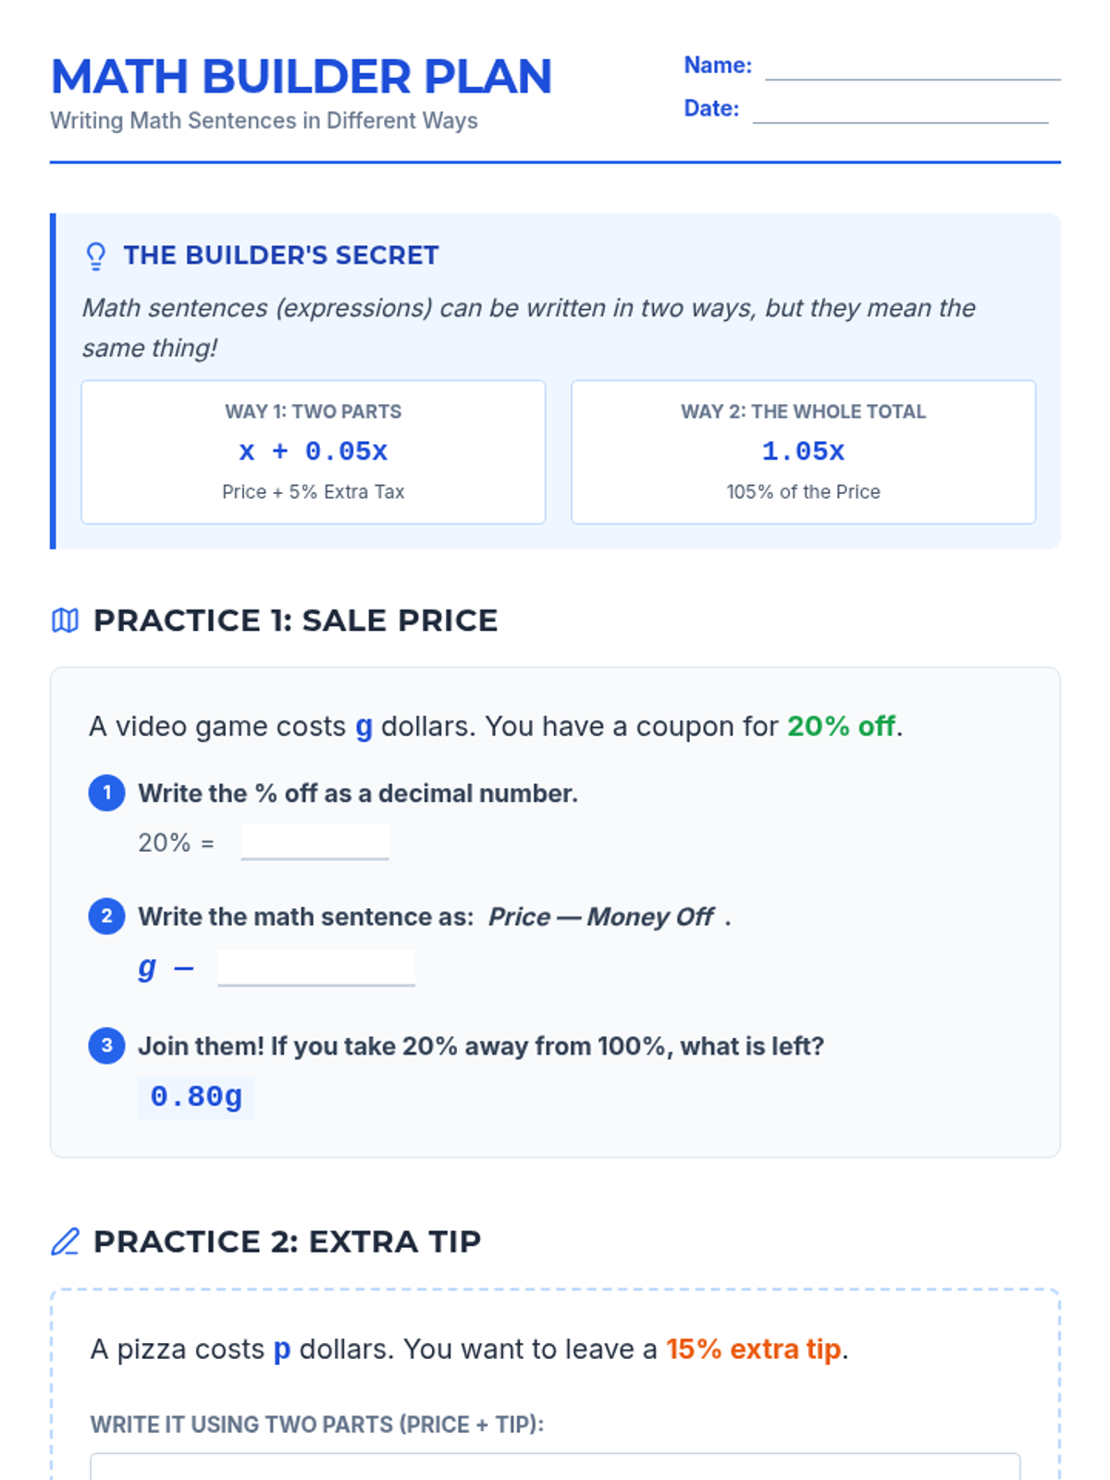Click the 0.80g answer chip
The width and height of the screenshot is (1110, 1480).
(x=196, y=1097)
